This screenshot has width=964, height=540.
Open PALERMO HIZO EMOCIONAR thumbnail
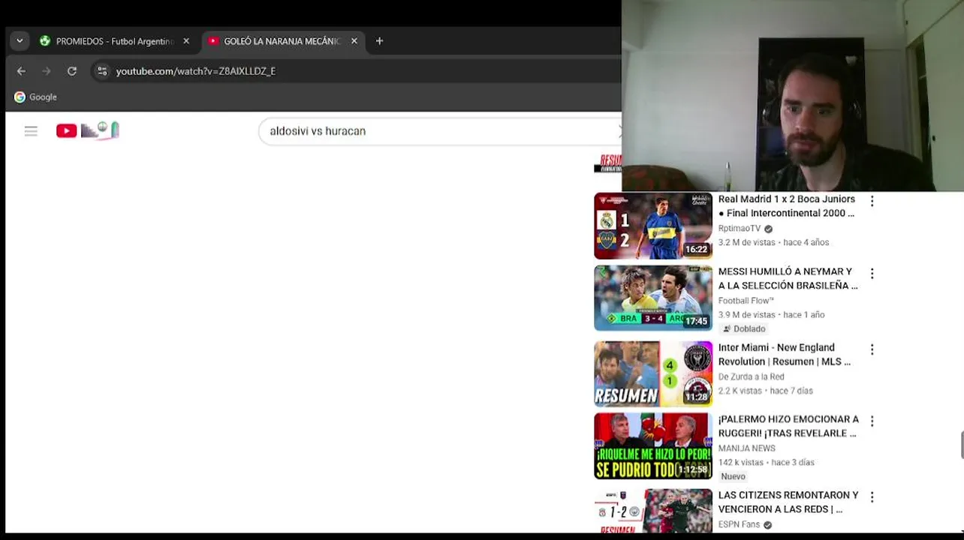653,446
